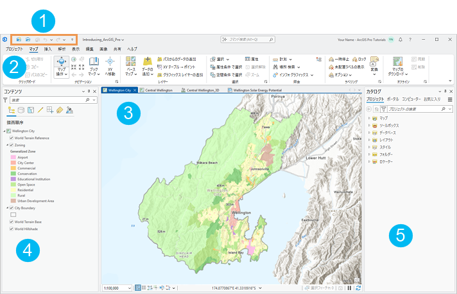Click the 属性 attributes button

(252, 59)
